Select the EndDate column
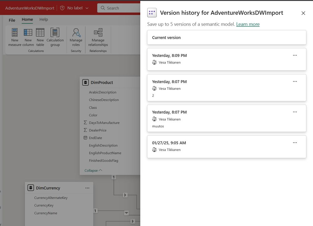Image resolution: width=313 pixels, height=226 pixels. 95,138
